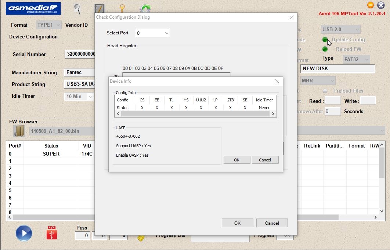Click the Idle Timer column header in Config Info
The height and width of the screenshot is (250, 390).
[264, 100]
